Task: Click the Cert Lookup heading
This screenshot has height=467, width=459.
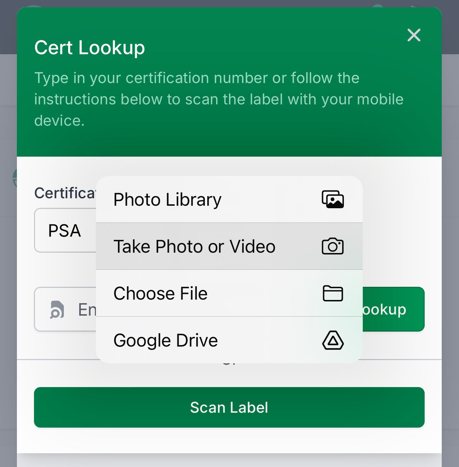Action: coord(90,48)
